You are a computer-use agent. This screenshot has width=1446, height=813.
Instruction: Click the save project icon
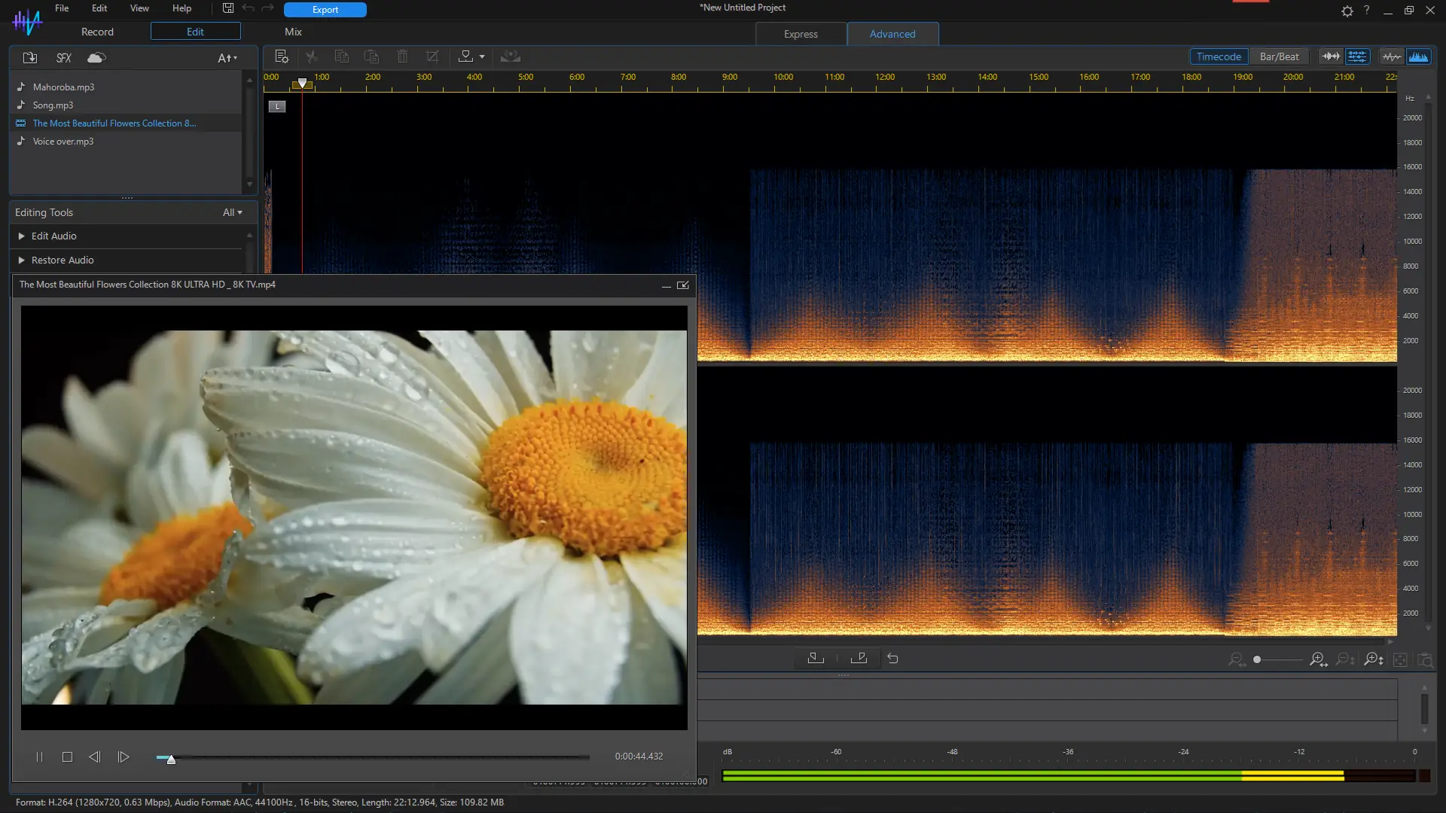[227, 8]
